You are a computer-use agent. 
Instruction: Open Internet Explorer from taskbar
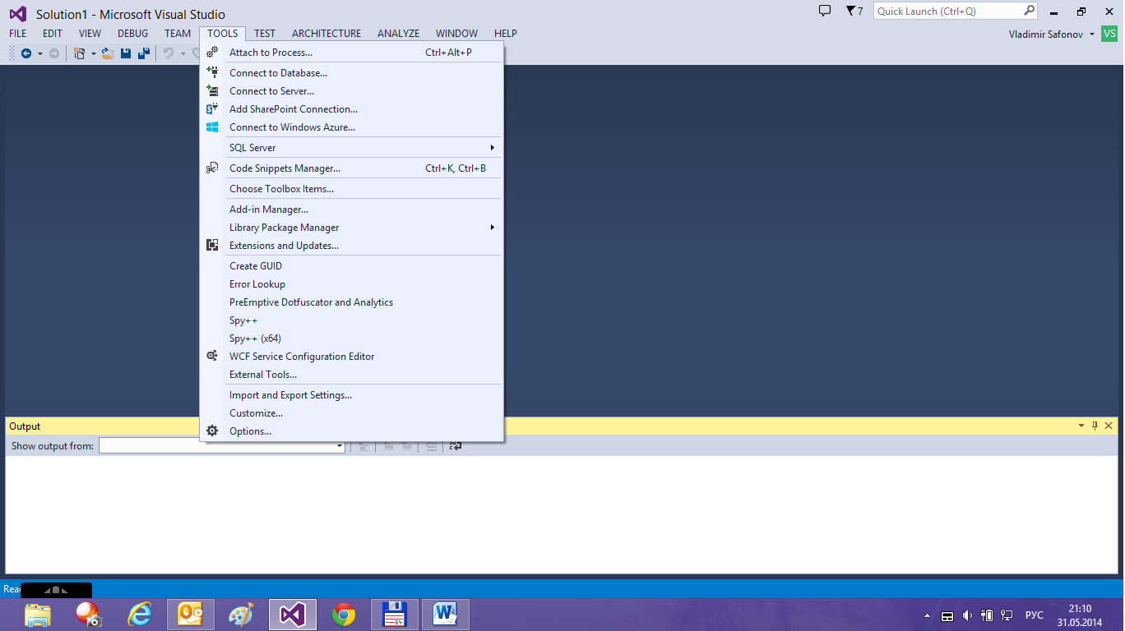140,615
